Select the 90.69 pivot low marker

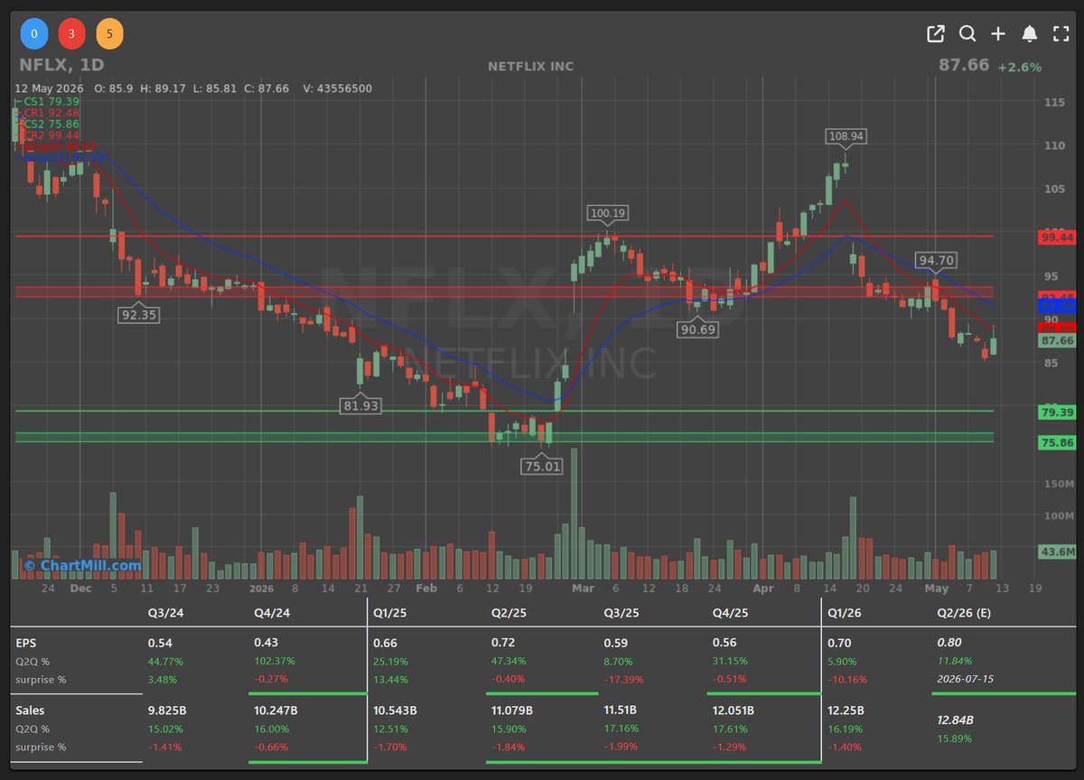click(x=696, y=330)
